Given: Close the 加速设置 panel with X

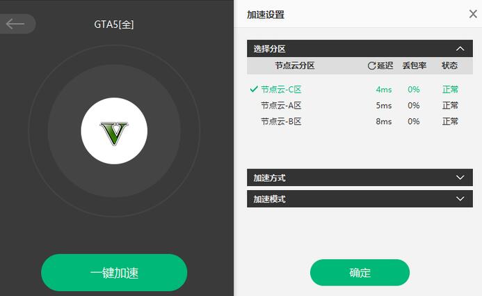Looking at the screenshot, I should [473, 14].
